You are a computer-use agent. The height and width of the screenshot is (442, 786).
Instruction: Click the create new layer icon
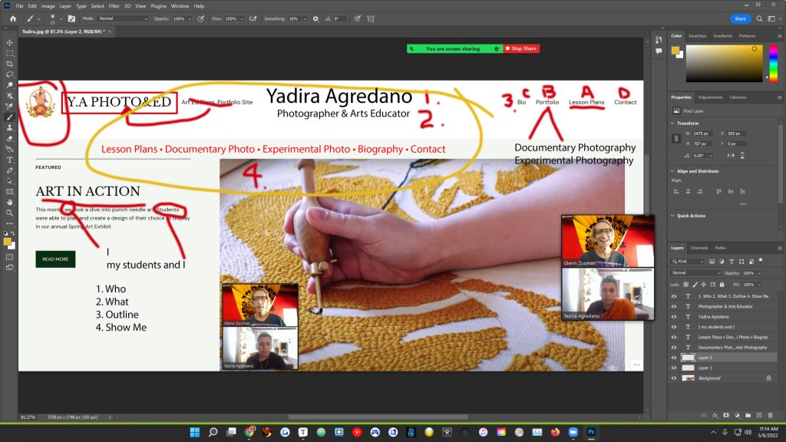[x=758, y=415]
